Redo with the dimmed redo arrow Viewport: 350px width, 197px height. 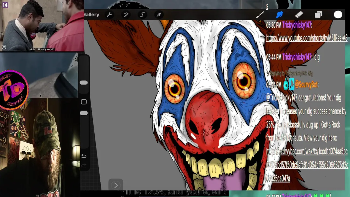pos(84,165)
